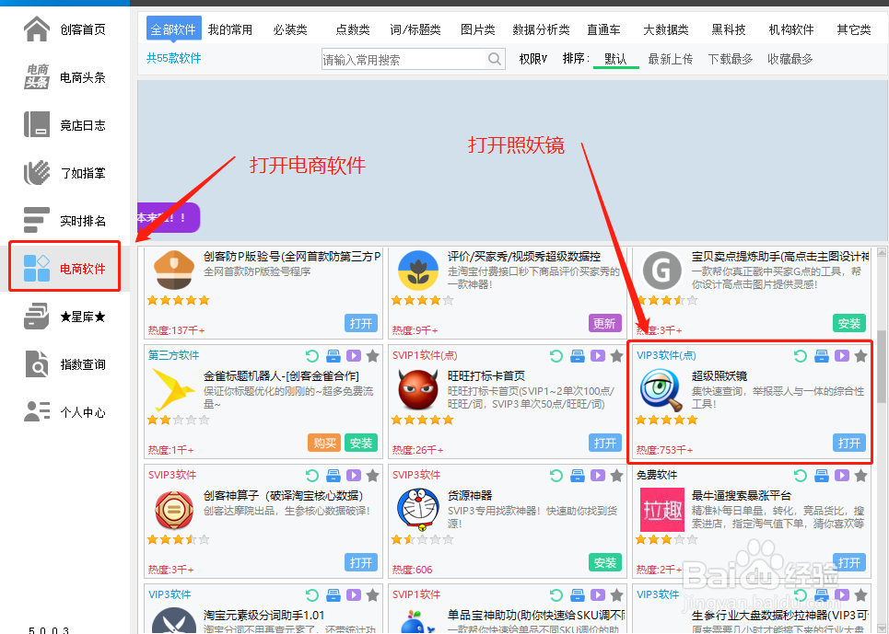The width and height of the screenshot is (889, 634).
Task: Favorite 货源神器 with the star icon
Action: point(617,476)
